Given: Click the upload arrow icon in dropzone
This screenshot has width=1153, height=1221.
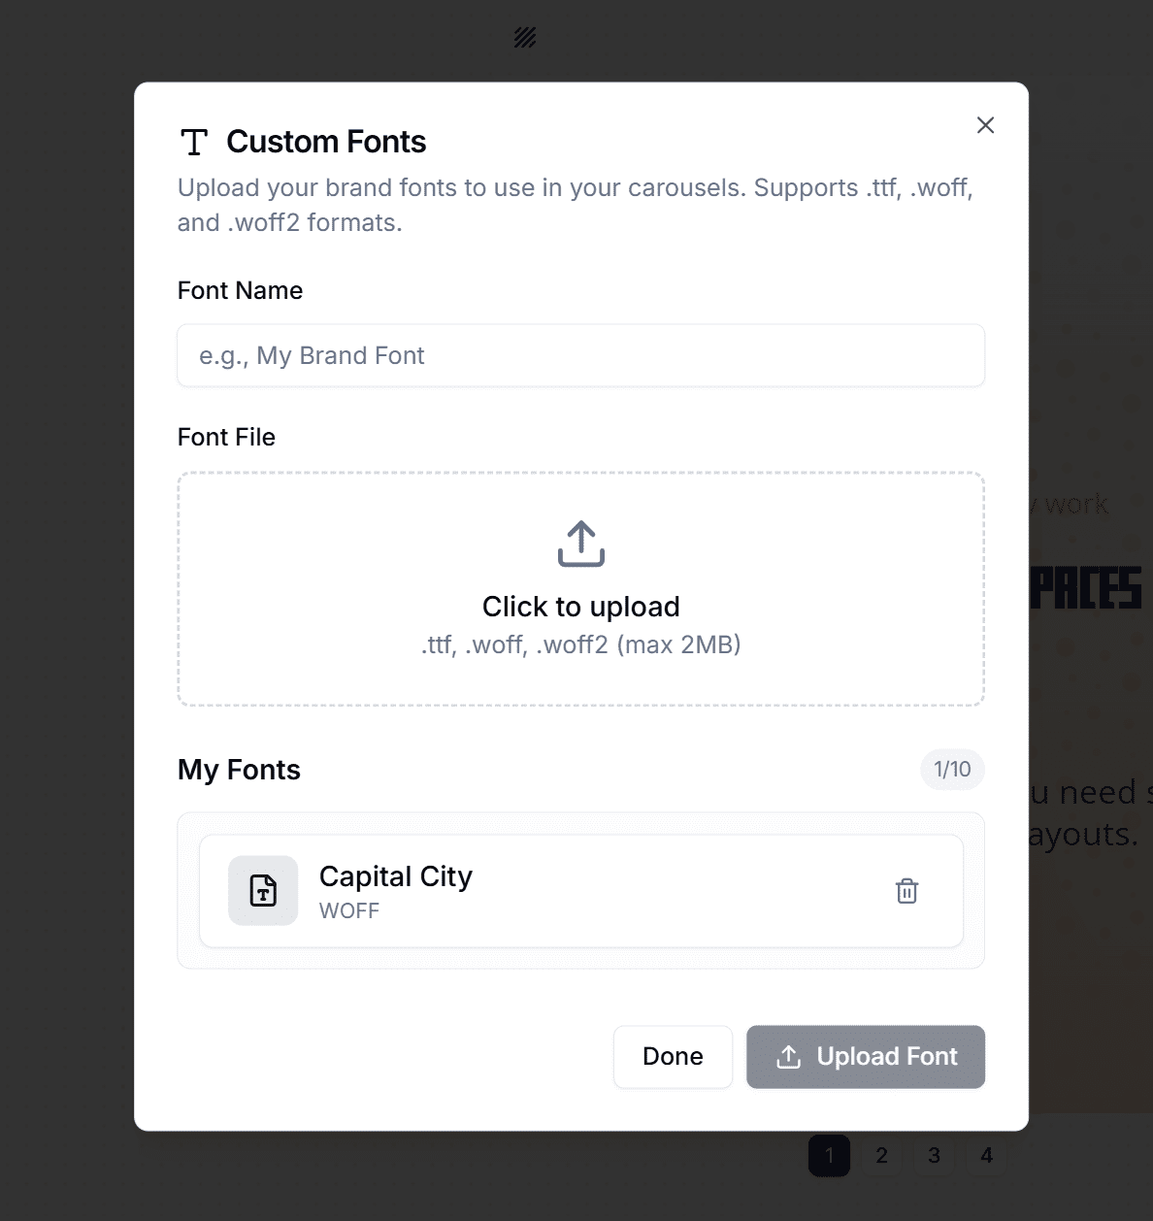Looking at the screenshot, I should coord(580,544).
